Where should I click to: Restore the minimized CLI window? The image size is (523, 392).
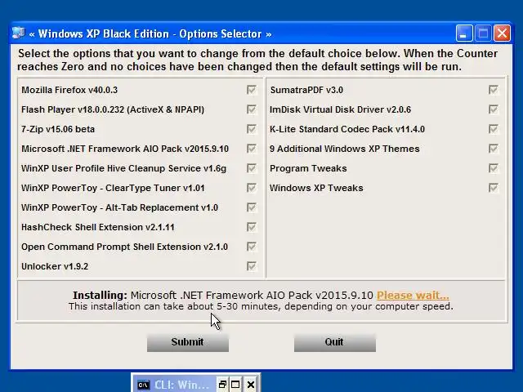coord(222,385)
